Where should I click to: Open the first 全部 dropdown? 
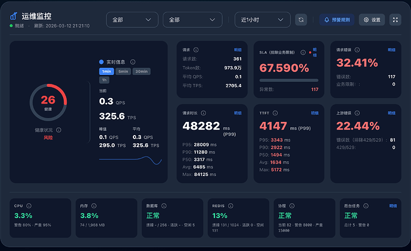click(x=132, y=20)
